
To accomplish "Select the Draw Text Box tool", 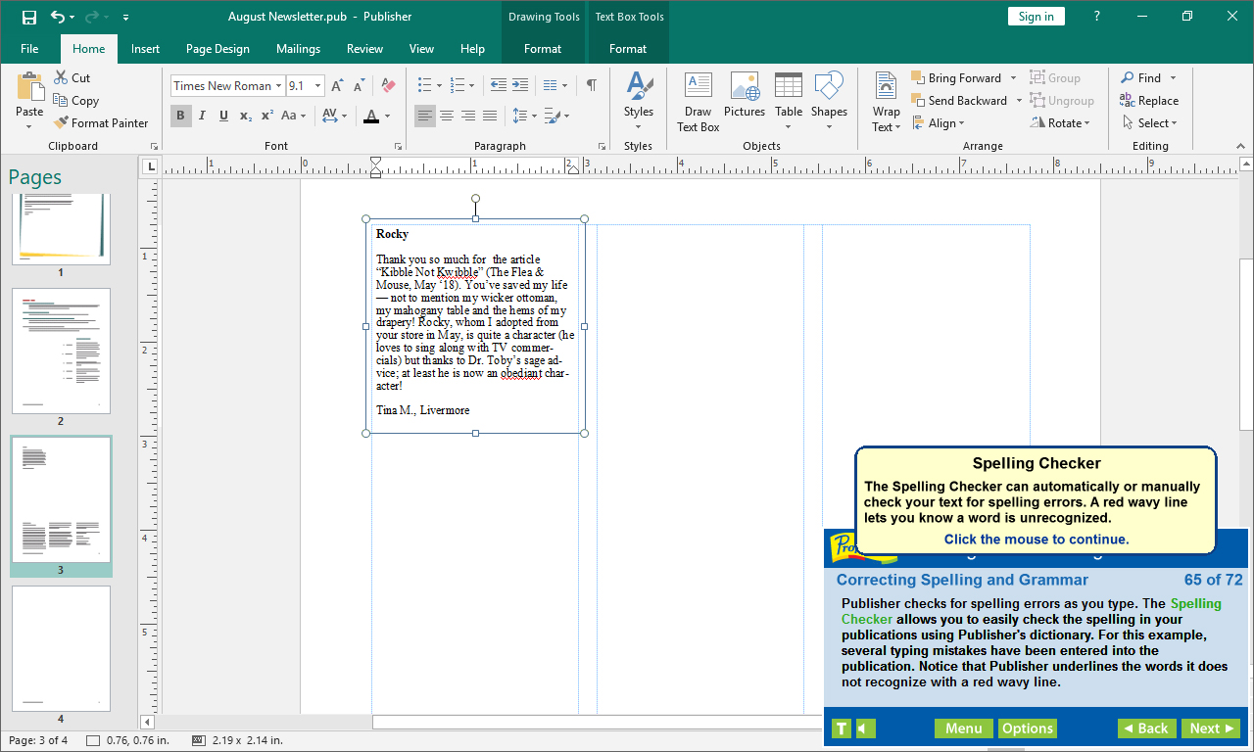I will (x=698, y=101).
